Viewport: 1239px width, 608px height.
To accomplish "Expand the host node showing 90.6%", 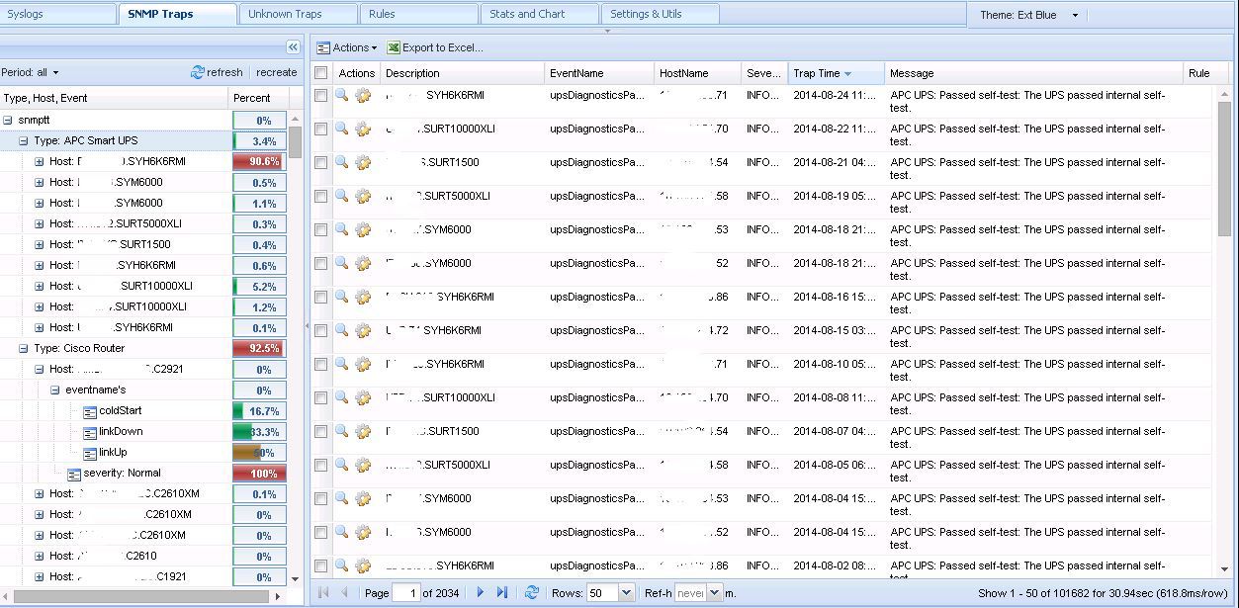I will click(x=40, y=162).
